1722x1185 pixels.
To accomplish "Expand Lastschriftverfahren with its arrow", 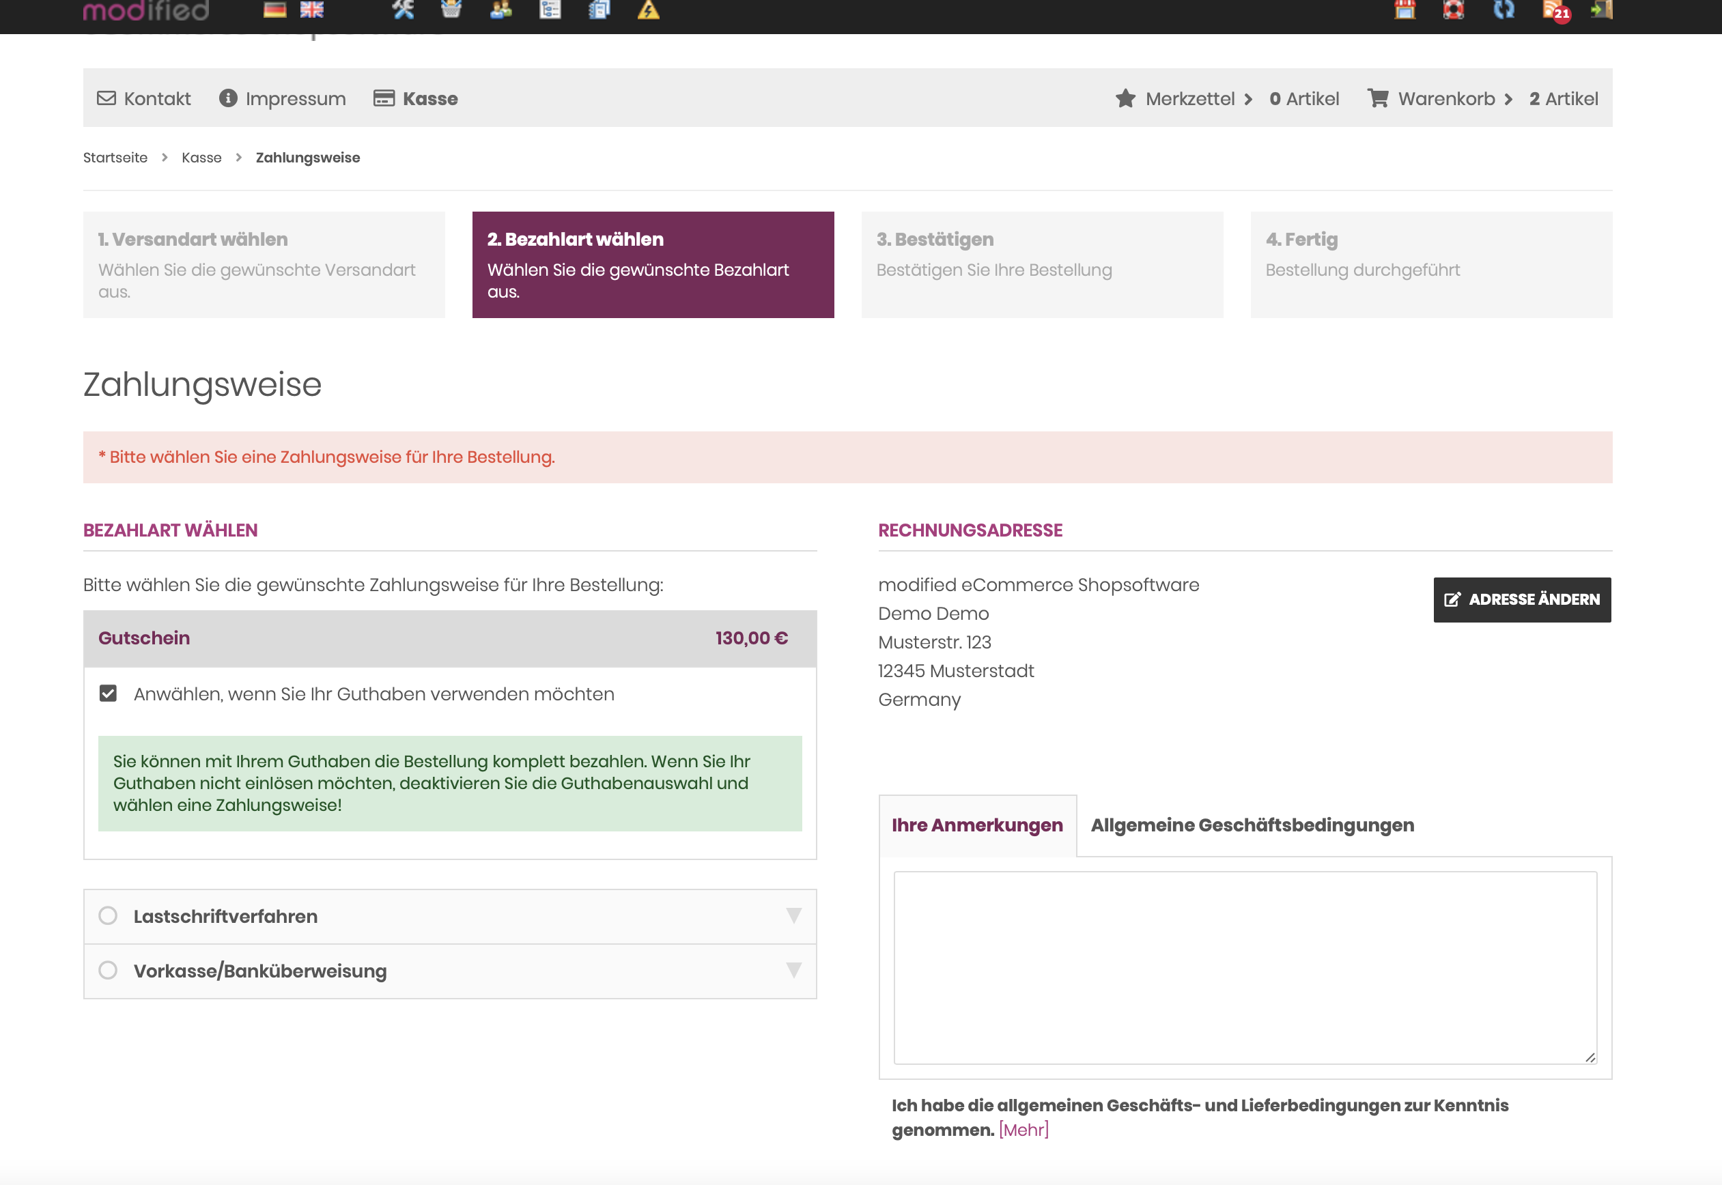I will [793, 915].
